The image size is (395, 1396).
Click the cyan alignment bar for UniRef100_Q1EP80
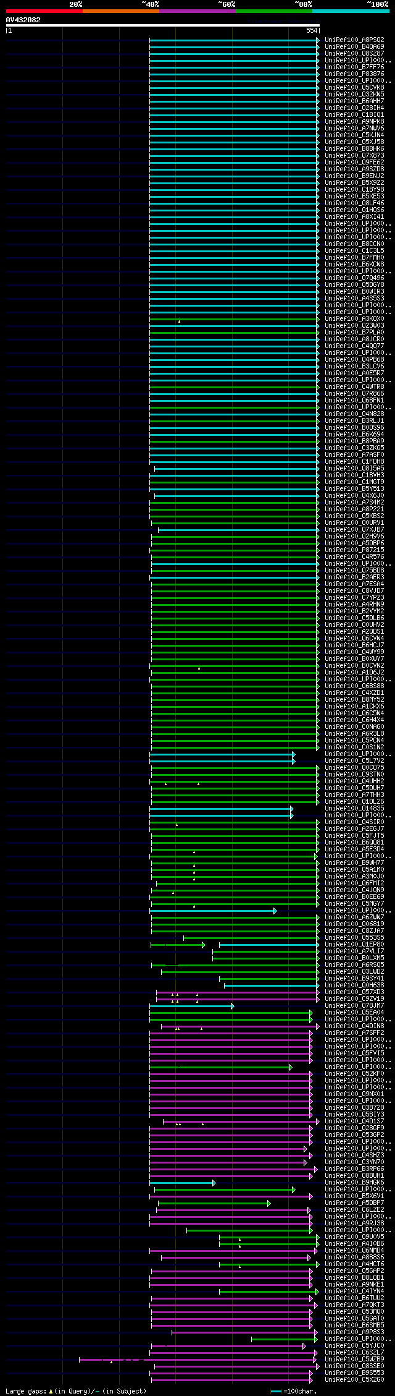coord(269,944)
